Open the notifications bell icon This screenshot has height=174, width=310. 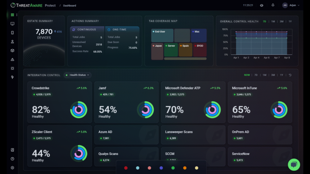273,5
